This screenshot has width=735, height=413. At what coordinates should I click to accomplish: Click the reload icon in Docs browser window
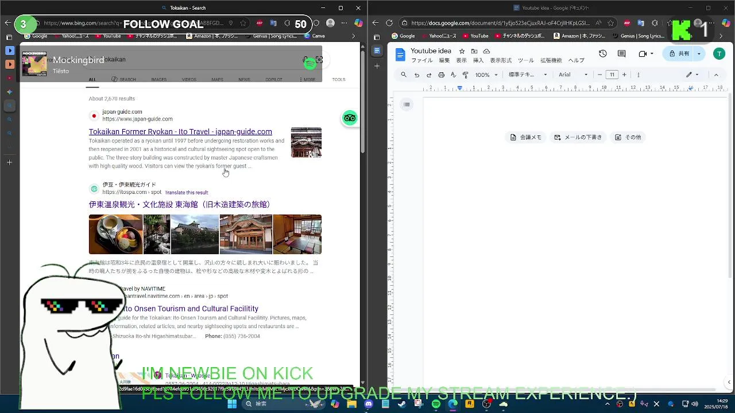tap(389, 23)
